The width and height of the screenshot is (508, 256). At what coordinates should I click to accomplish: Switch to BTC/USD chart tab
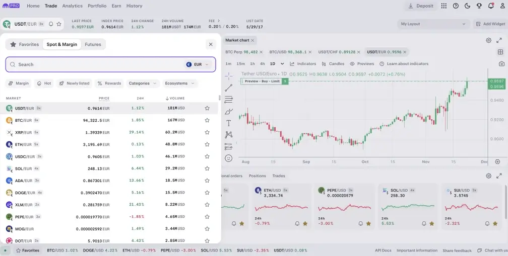(x=288, y=52)
